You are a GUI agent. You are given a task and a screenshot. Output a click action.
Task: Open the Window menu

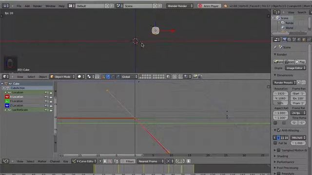pos(50,6)
